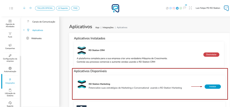This screenshot has width=230, height=107.
Task: Open the Suporte WhatsApp button
Action: 63,8
